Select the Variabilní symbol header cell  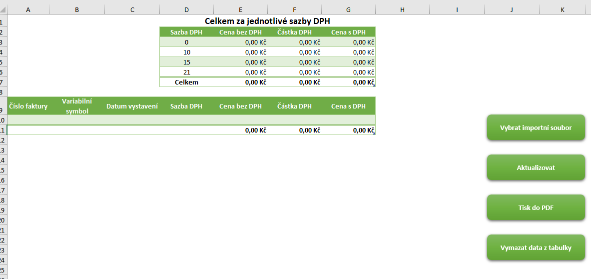pos(77,106)
